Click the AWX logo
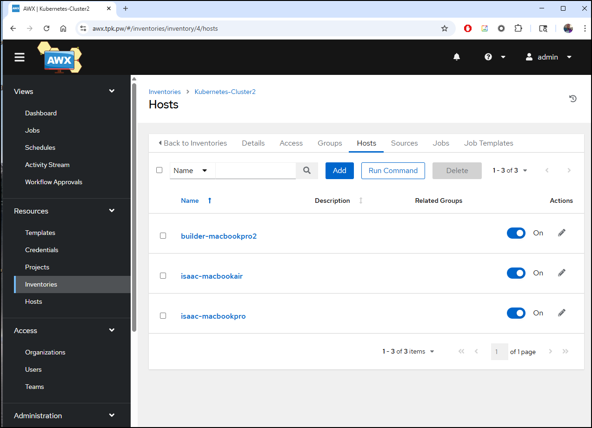The height and width of the screenshot is (428, 592). (60, 57)
